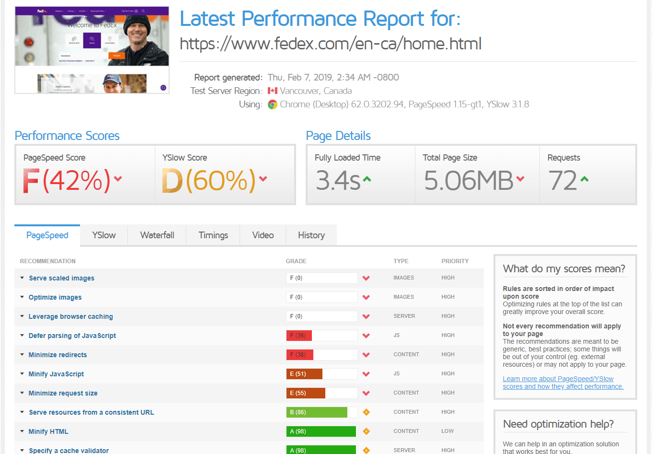
Task: Click the B (86) grade bar
Action: 322,412
